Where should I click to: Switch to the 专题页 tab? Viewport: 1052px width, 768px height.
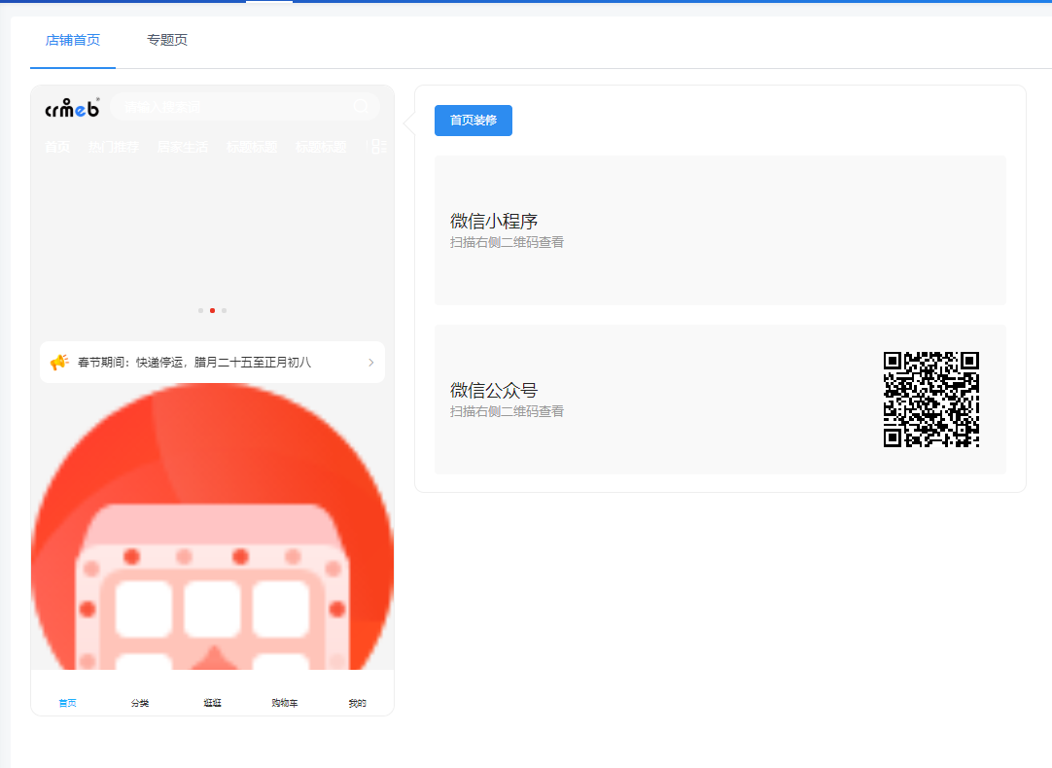[x=166, y=40]
